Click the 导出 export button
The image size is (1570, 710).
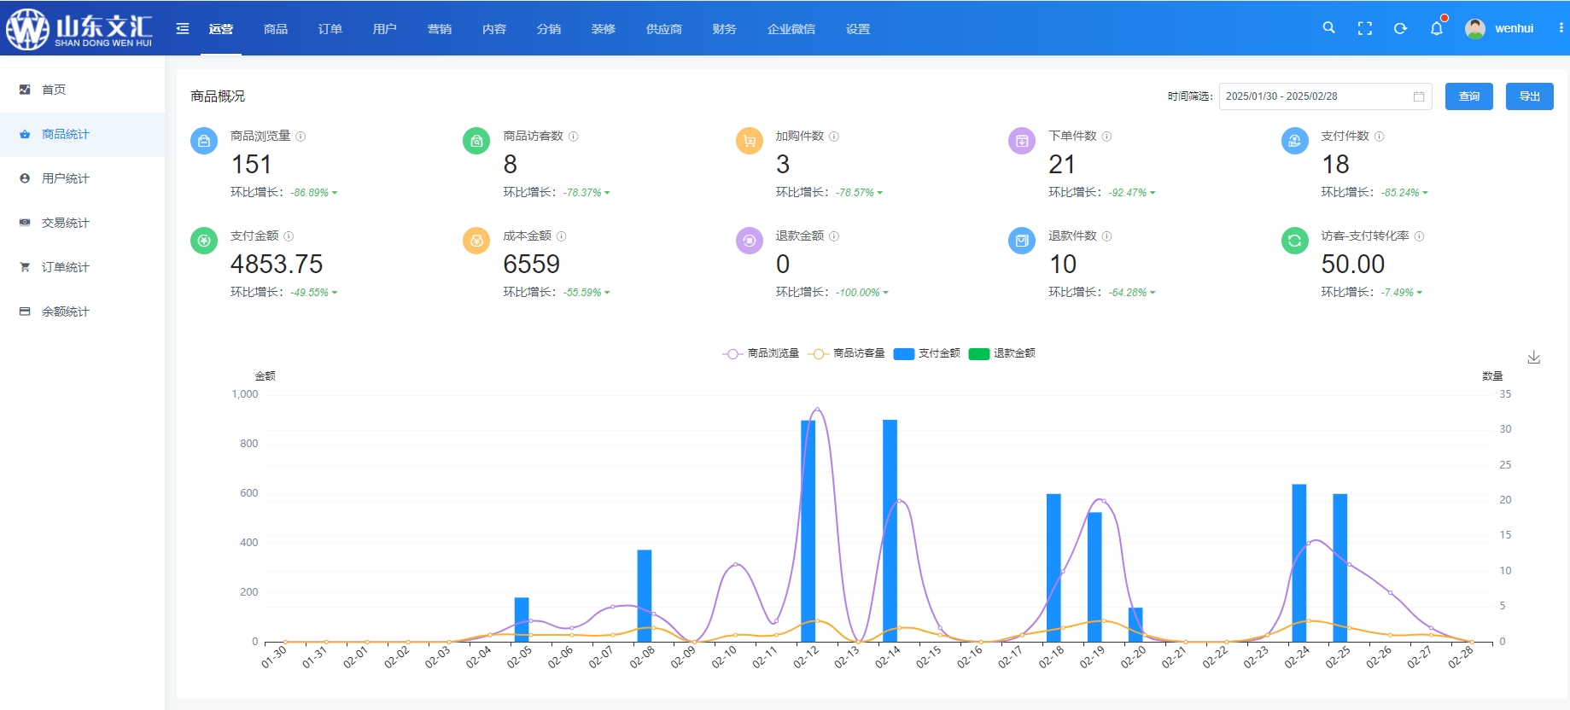pos(1530,96)
